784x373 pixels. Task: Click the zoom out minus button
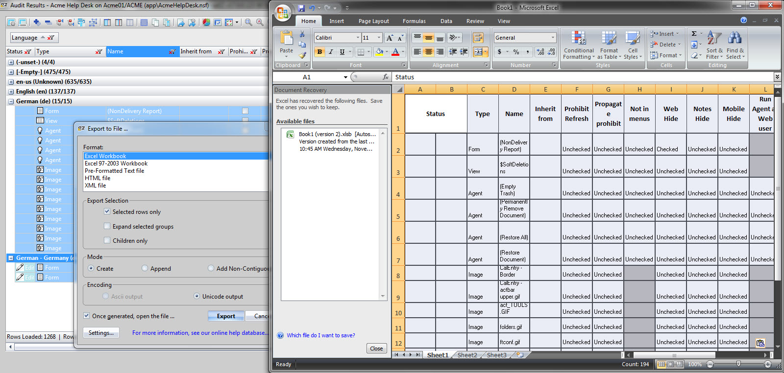tap(710, 364)
